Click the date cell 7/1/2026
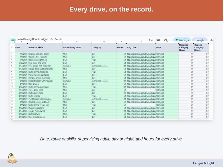223x167 pixels. click(21, 54)
